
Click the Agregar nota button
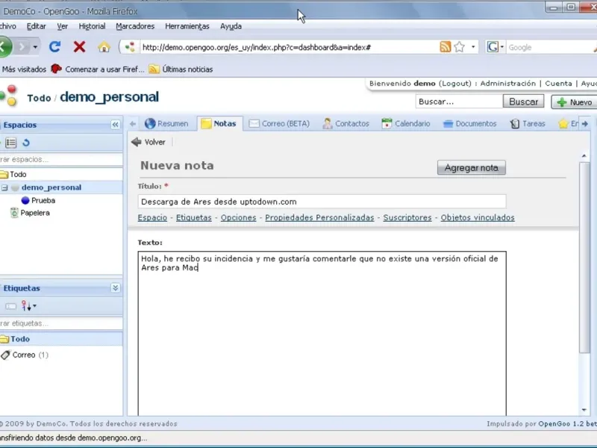coord(472,167)
